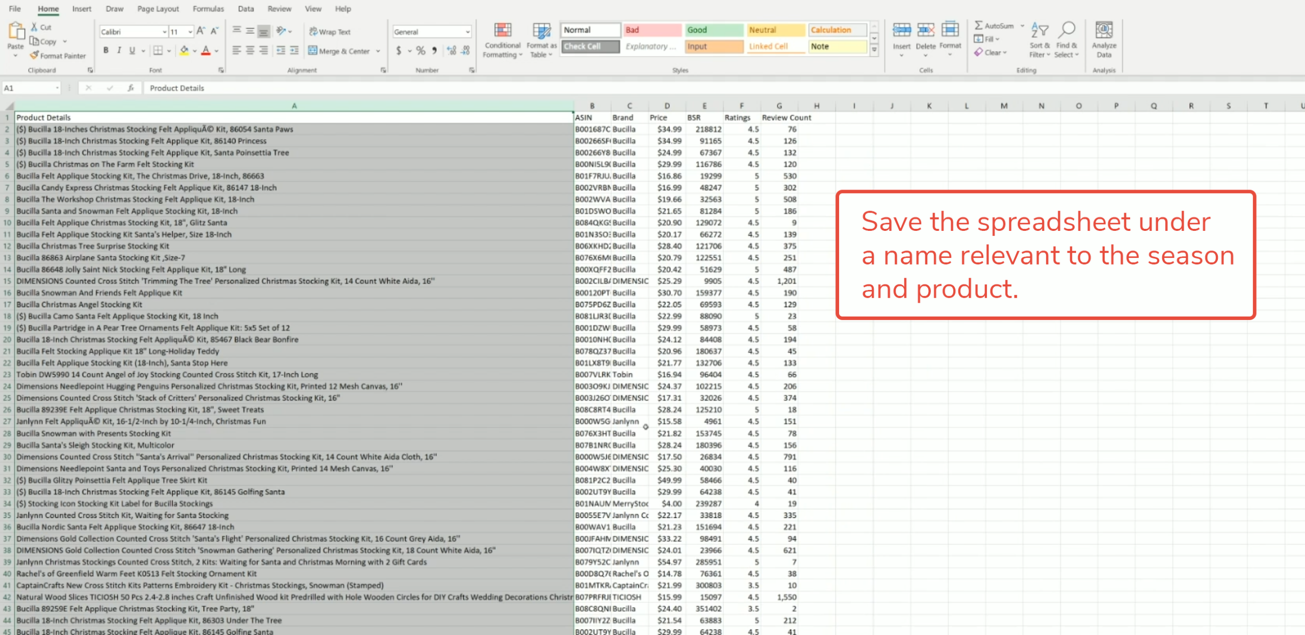Viewport: 1305px width, 635px height.
Task: Expand the General number format dropdown
Action: (x=467, y=32)
